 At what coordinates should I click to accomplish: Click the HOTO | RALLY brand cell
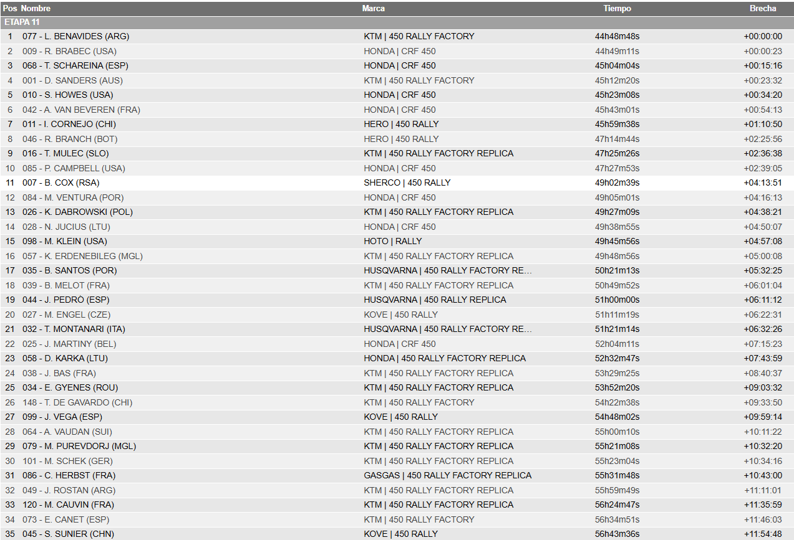click(x=393, y=241)
